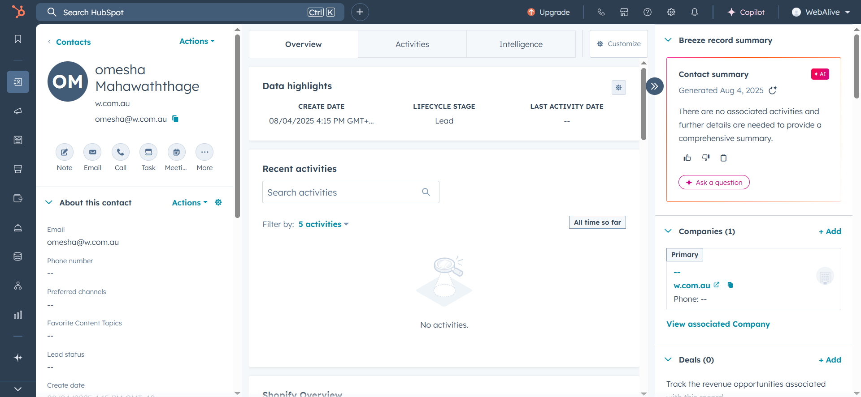Give thumbs down on contact summary

coord(706,158)
